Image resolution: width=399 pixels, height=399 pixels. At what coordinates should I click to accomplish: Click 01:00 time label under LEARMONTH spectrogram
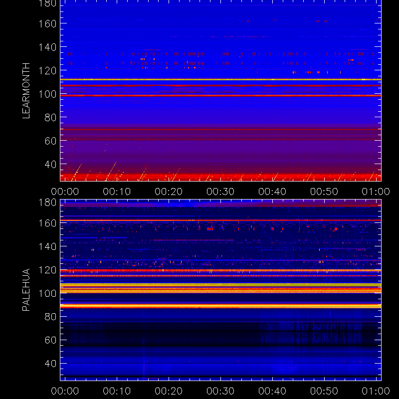pyautogui.click(x=376, y=192)
